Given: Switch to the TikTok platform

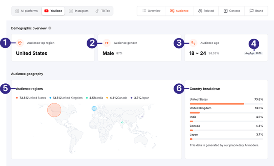Looking at the screenshot, I should 103,11.
